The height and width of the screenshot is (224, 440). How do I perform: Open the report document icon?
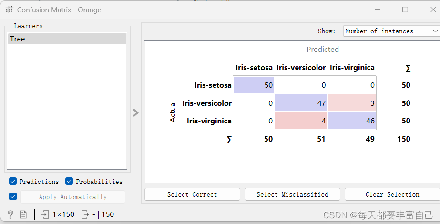[x=23, y=214]
